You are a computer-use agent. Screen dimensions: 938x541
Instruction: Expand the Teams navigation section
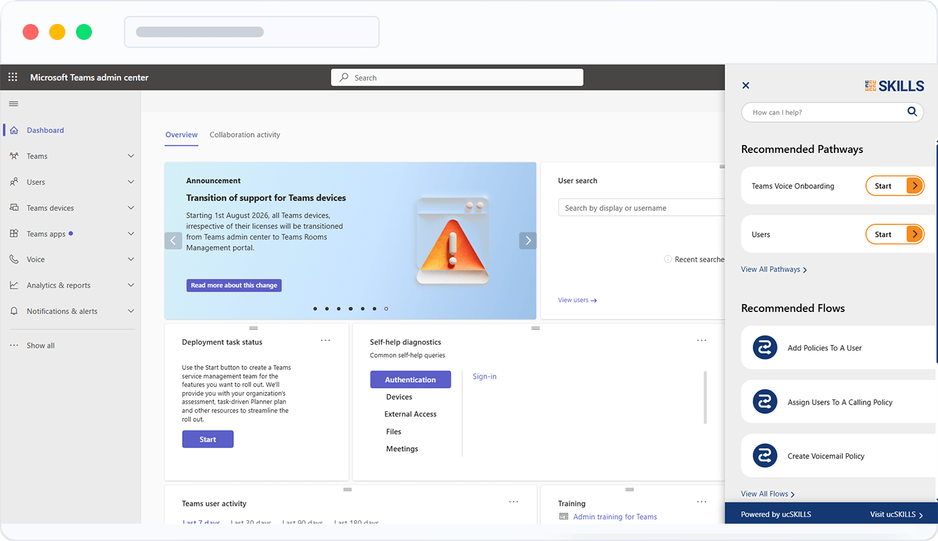(x=131, y=156)
